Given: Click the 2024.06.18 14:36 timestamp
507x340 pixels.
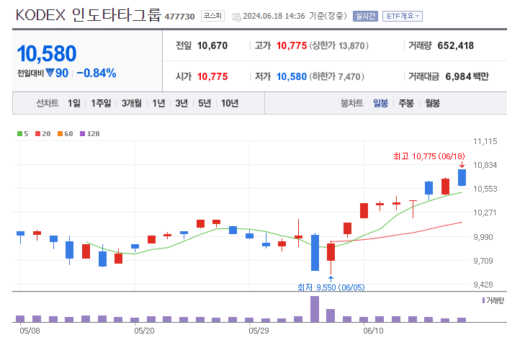Looking at the screenshot, I should [274, 16].
